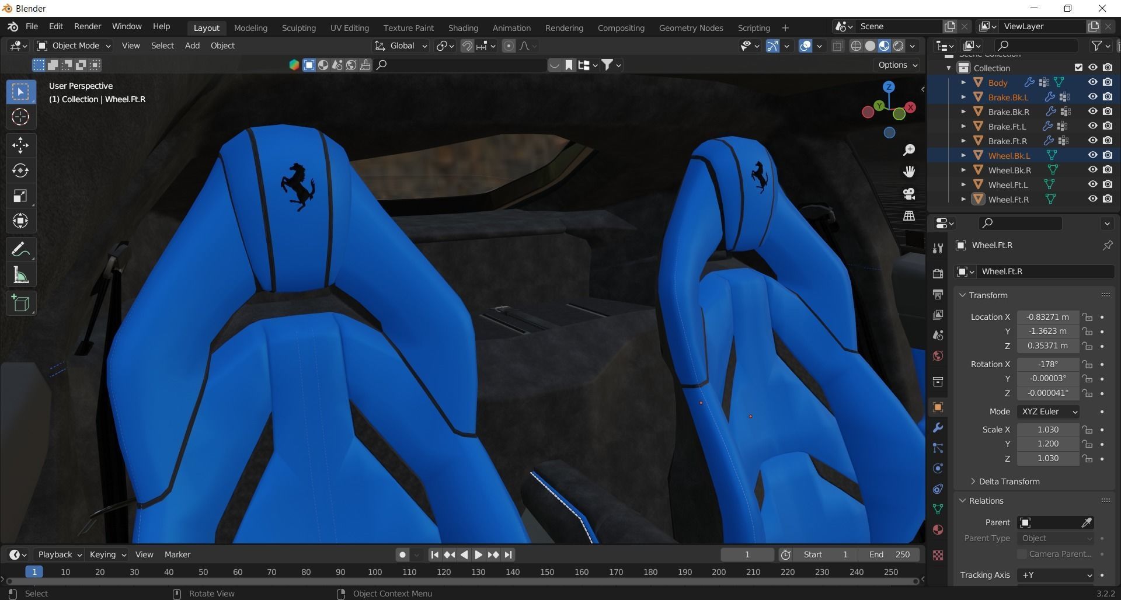
Task: Choose the Measure tool
Action: pos(21,275)
